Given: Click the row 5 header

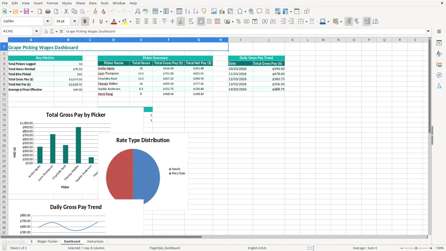Looking at the screenshot, I should click(x=4, y=69).
